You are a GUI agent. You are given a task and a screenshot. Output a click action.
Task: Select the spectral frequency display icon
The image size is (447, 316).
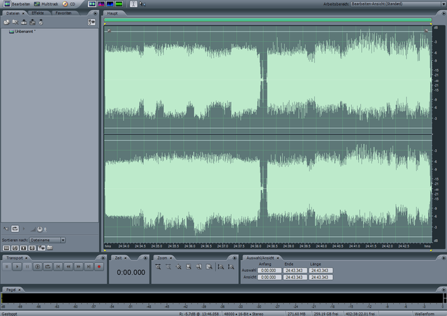coord(101,4)
